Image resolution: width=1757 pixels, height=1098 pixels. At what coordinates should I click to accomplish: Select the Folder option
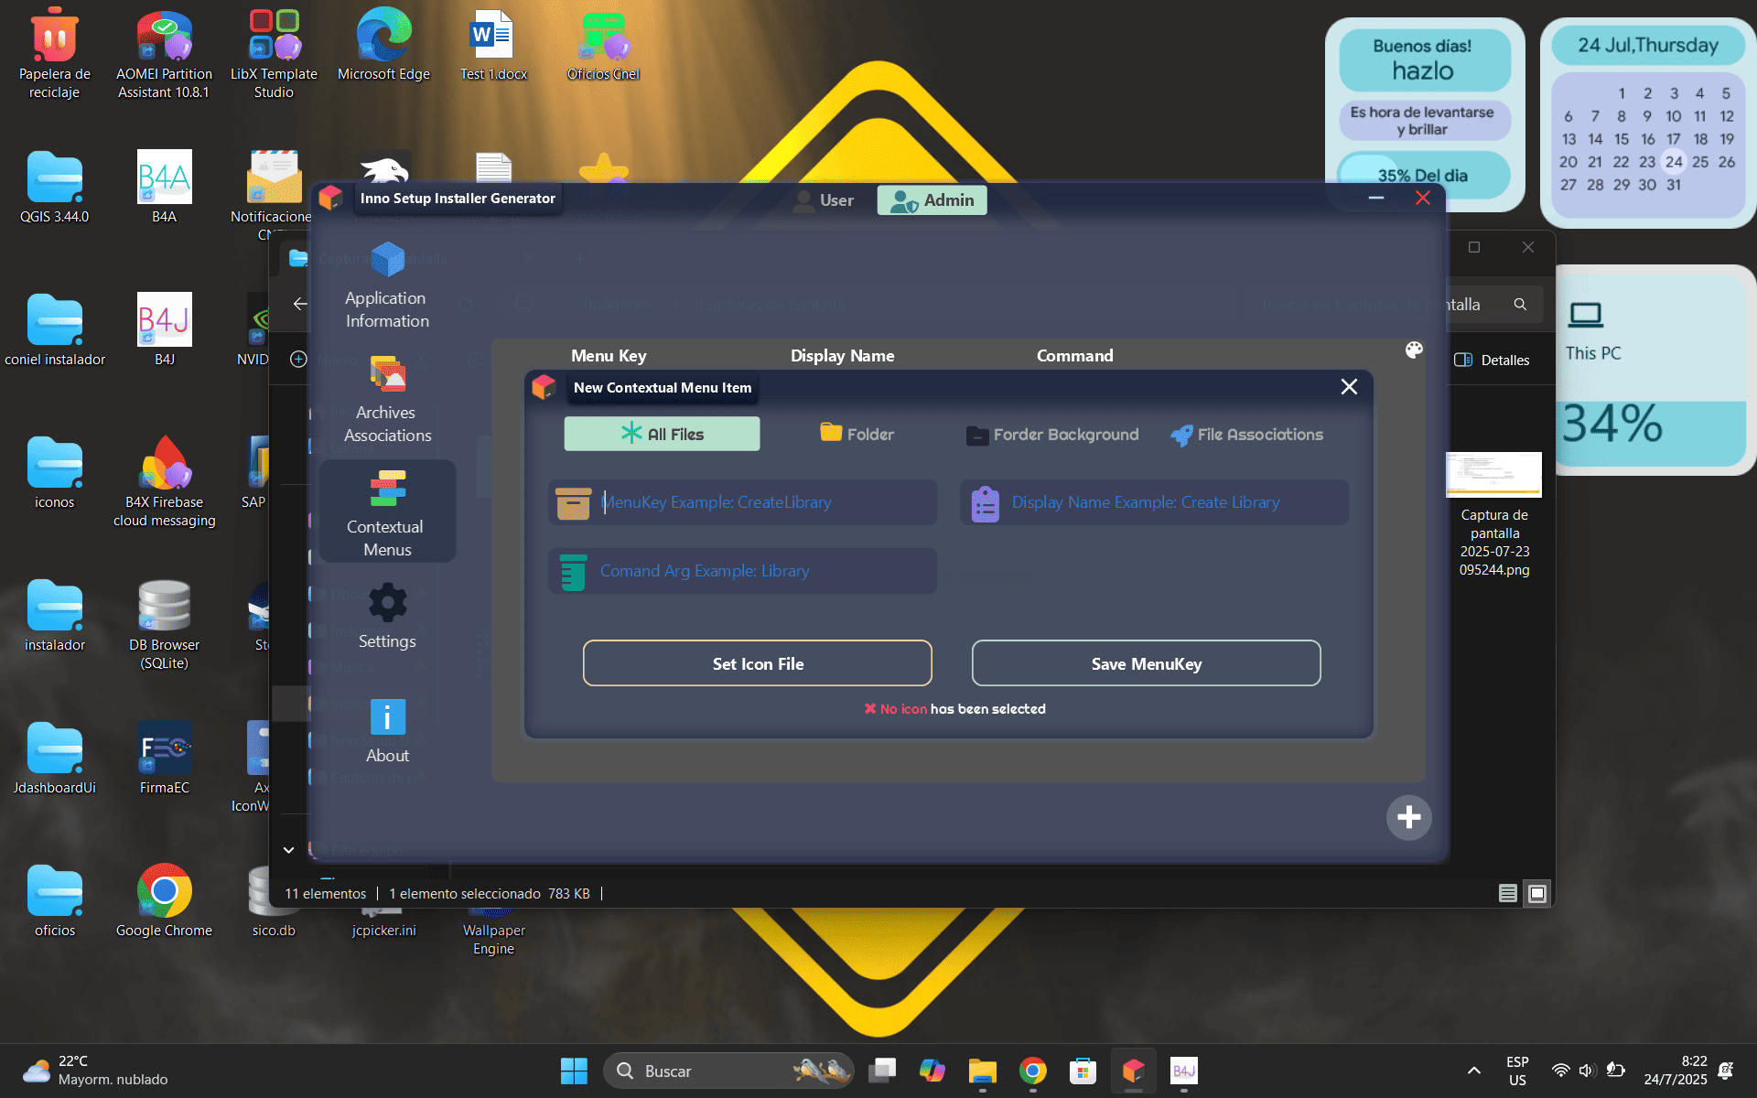tap(857, 435)
